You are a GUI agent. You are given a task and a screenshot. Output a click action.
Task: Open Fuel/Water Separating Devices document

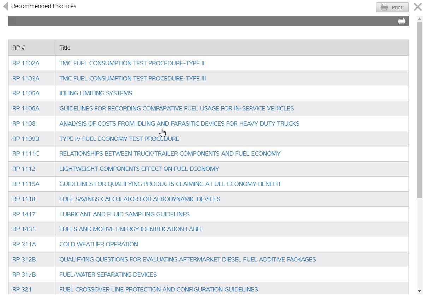click(x=108, y=275)
